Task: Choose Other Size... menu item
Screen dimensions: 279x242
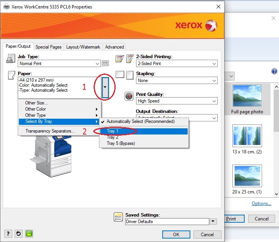Action: click(x=60, y=103)
